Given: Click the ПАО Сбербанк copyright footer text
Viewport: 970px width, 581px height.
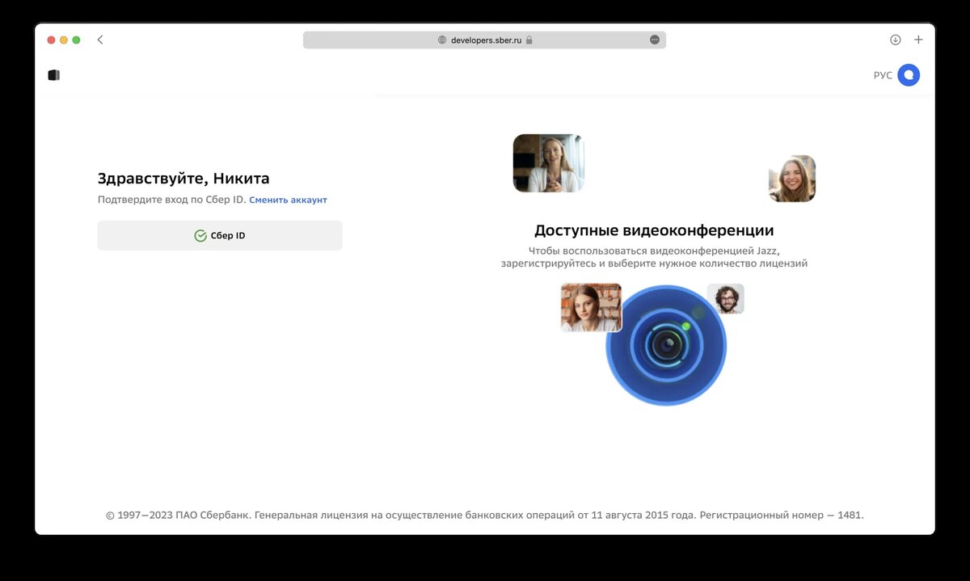Looking at the screenshot, I should click(x=485, y=515).
